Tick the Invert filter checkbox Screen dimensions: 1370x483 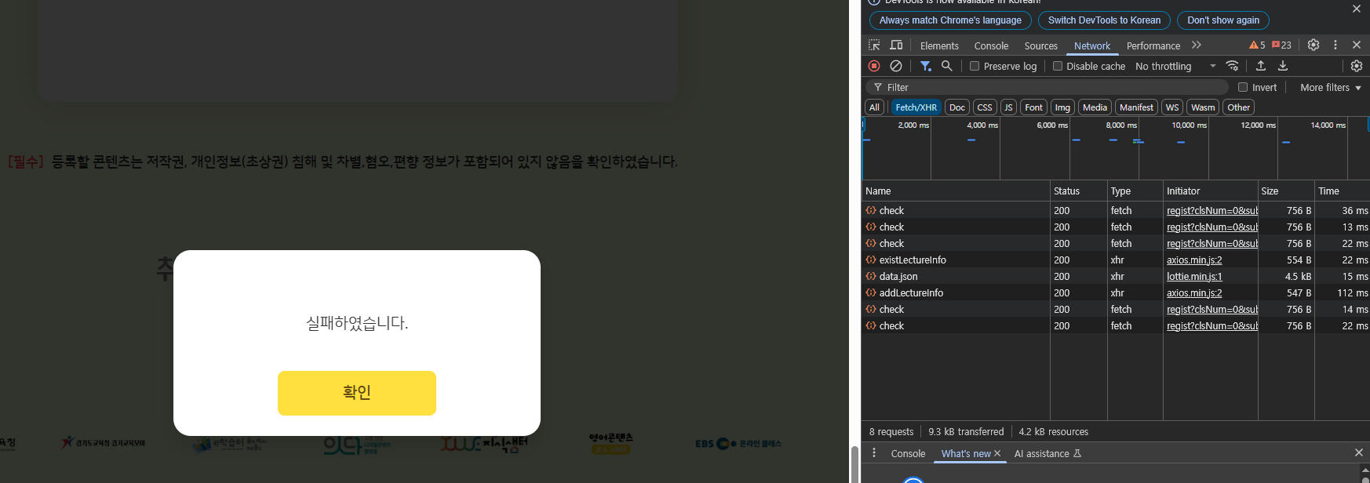[1243, 88]
